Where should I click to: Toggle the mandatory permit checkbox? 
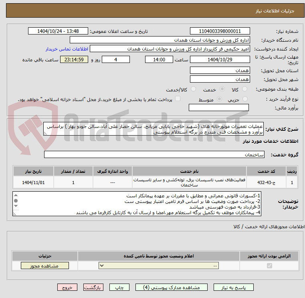(269, 266)
